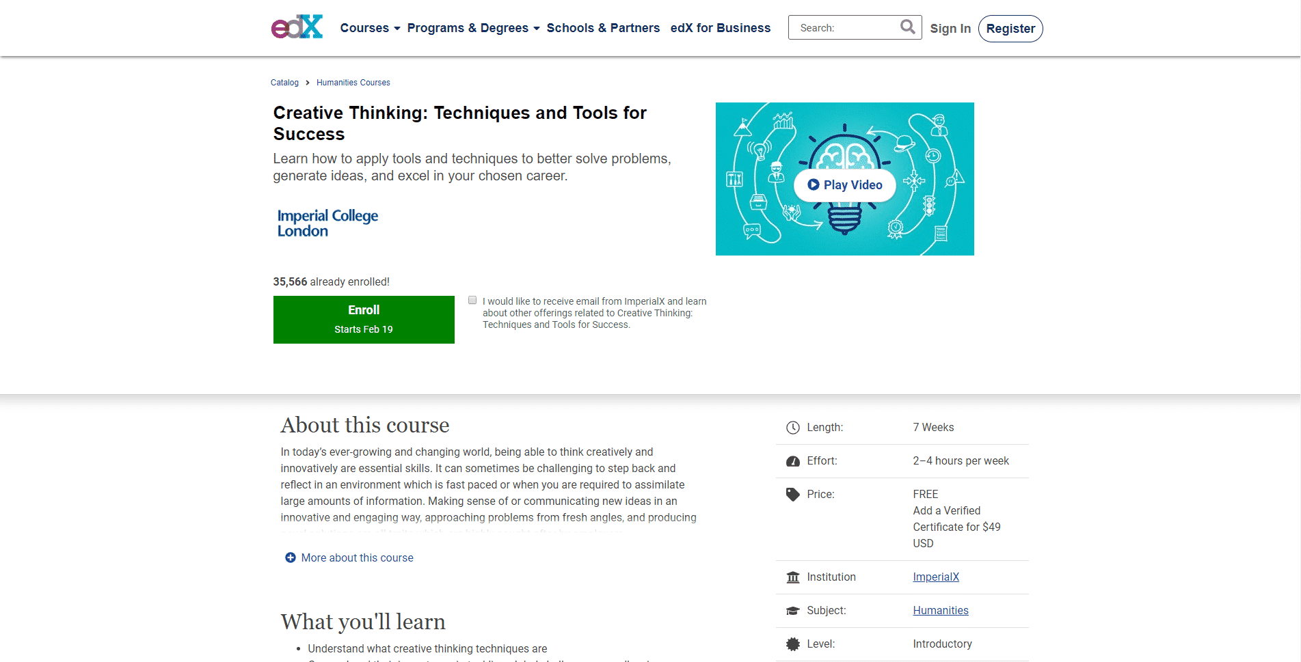This screenshot has height=662, width=1301.
Task: Click the Play Video button
Action: tap(845, 184)
